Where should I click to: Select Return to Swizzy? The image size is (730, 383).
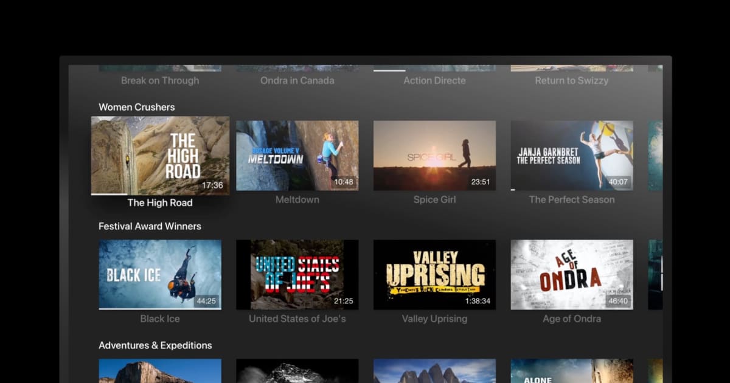(x=571, y=80)
